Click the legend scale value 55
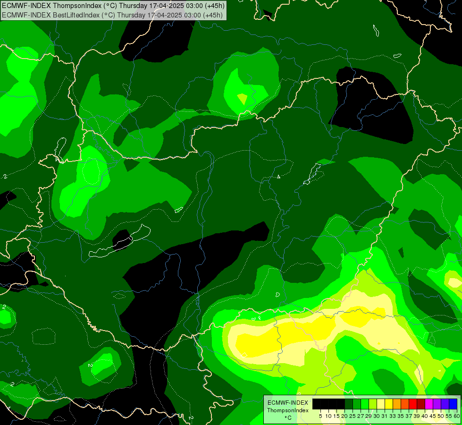462x425 pixels. pos(448,416)
